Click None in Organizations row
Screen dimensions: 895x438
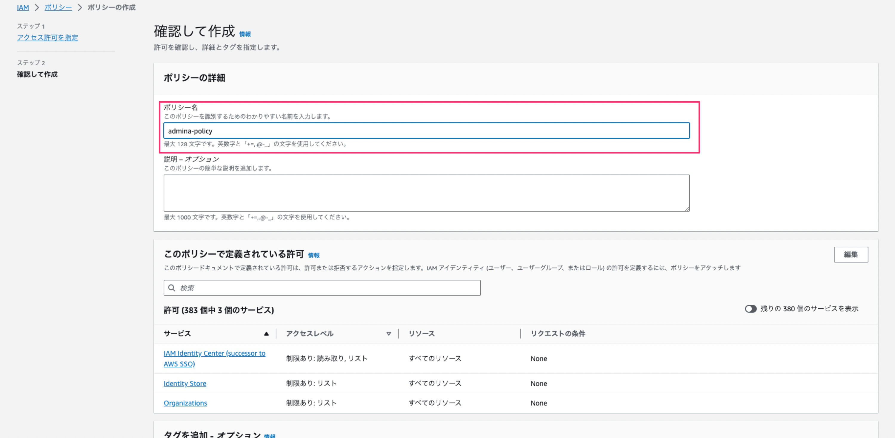click(539, 403)
